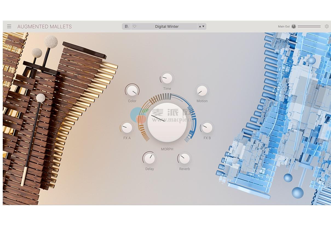The width and height of the screenshot is (331, 231).
Task: Click the FX A label text
Action: click(127, 138)
